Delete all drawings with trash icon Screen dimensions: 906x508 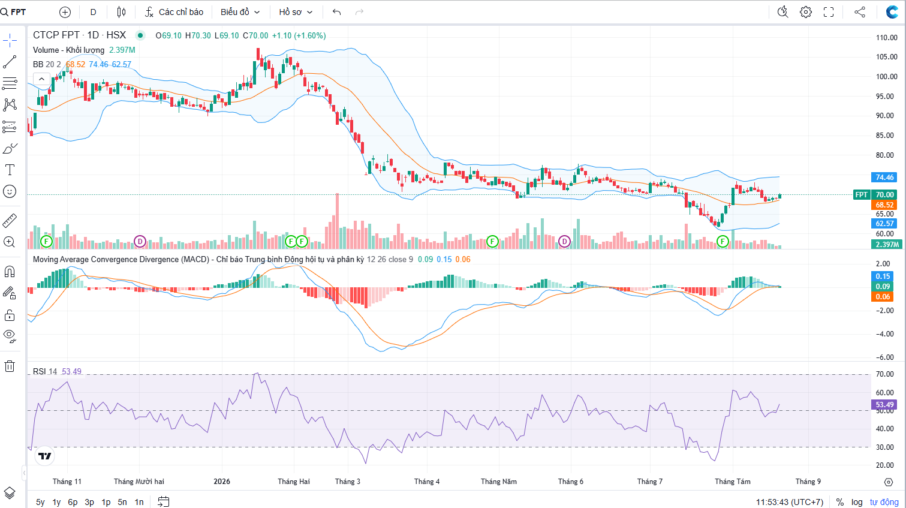(10, 366)
